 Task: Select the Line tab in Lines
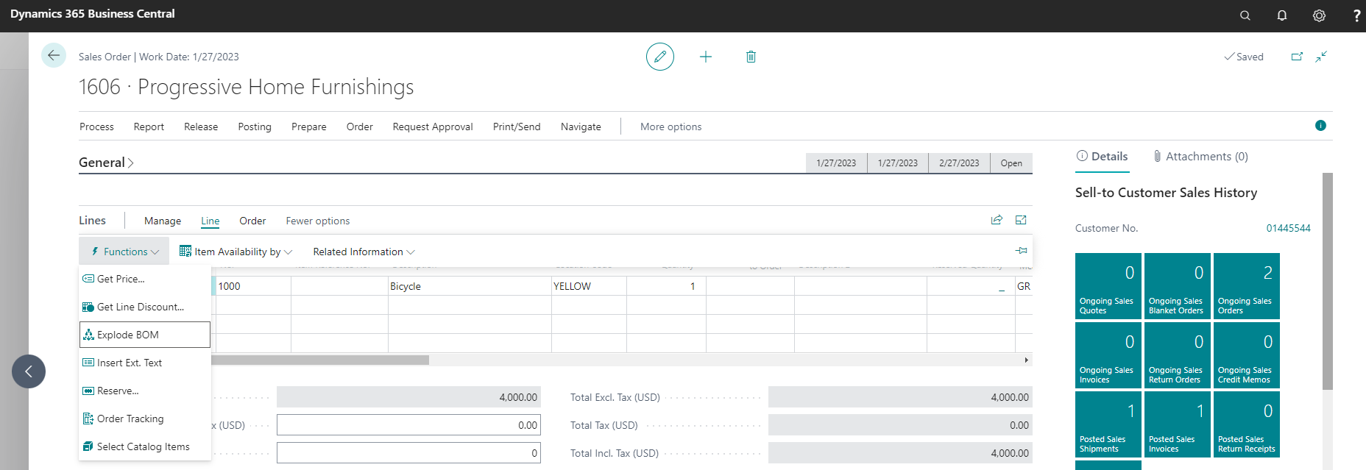(210, 221)
